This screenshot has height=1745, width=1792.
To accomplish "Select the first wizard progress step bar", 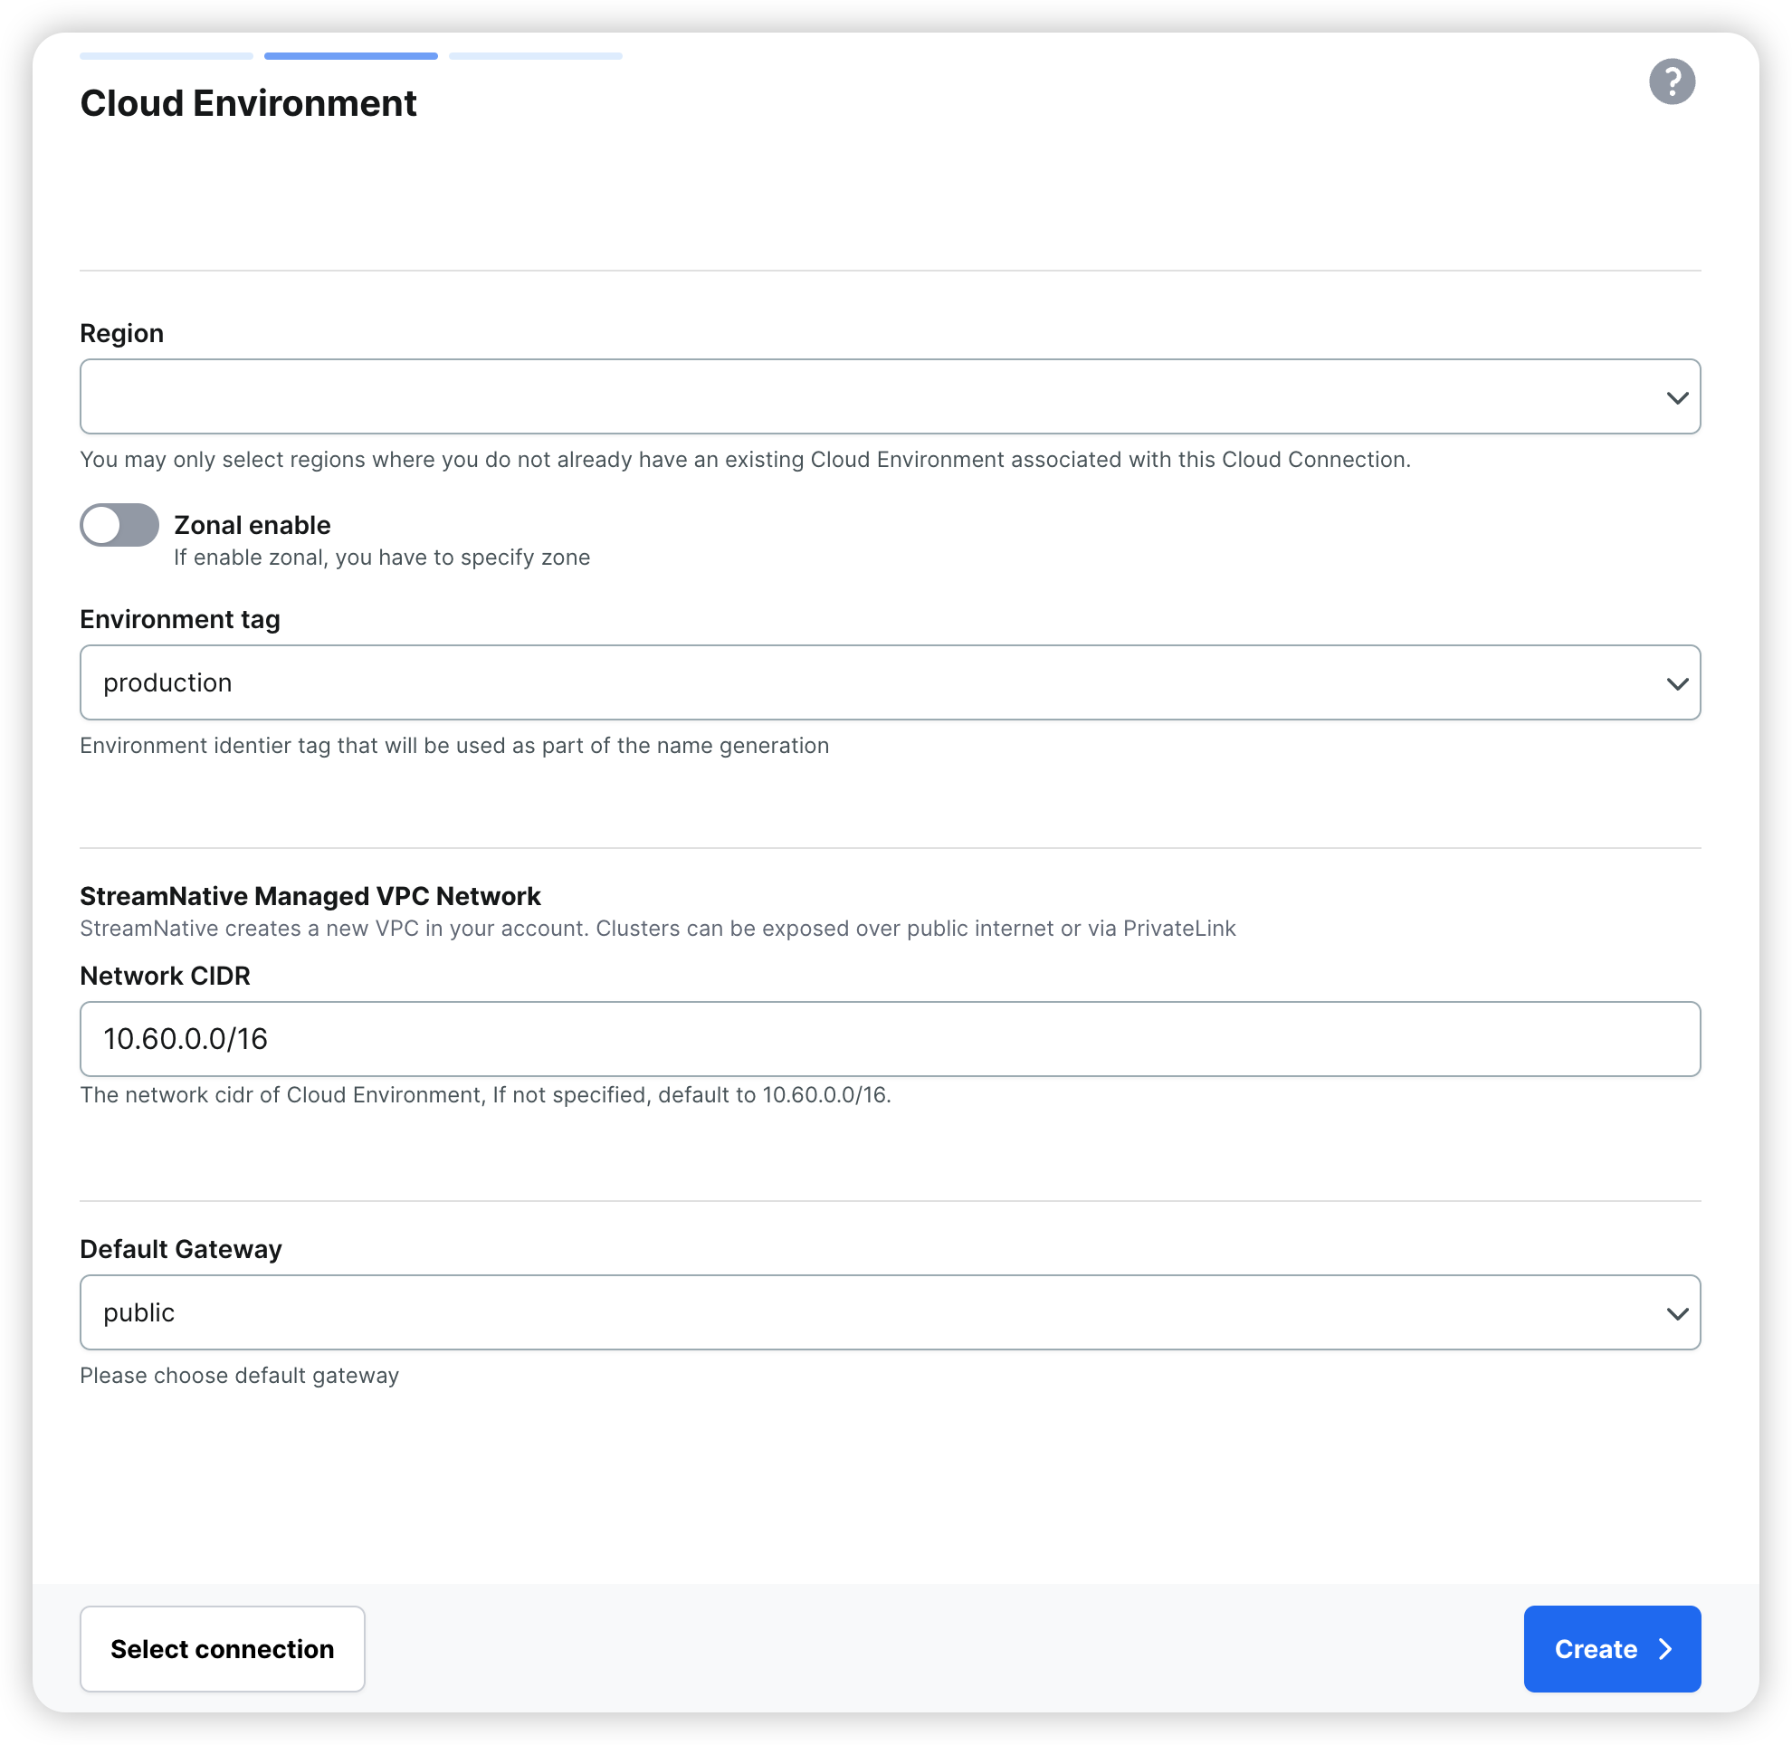I will click(x=166, y=56).
